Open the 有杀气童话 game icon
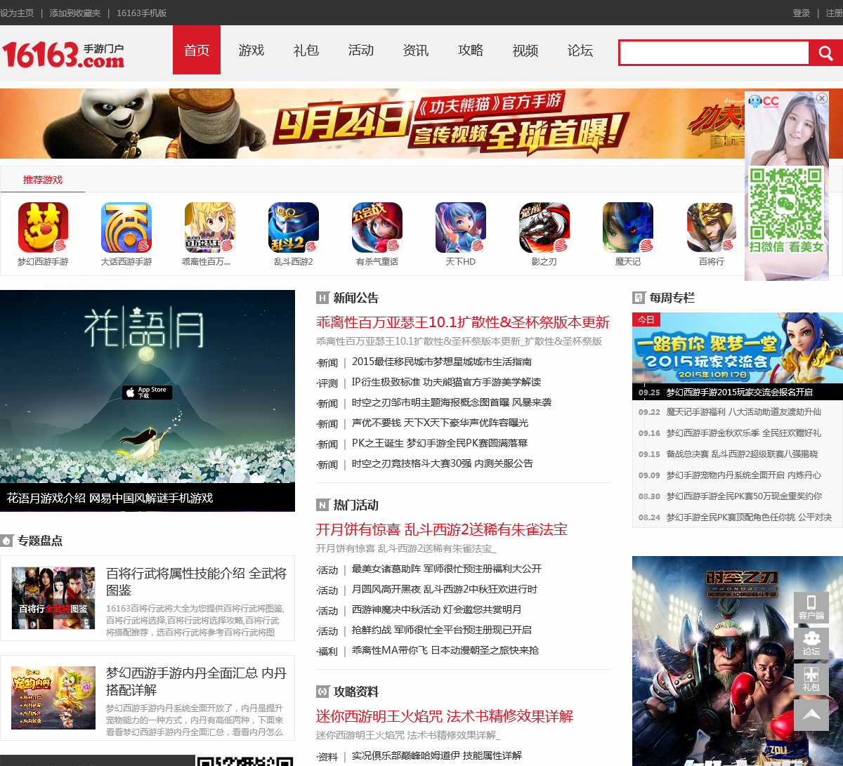The width and height of the screenshot is (843, 766). (377, 227)
